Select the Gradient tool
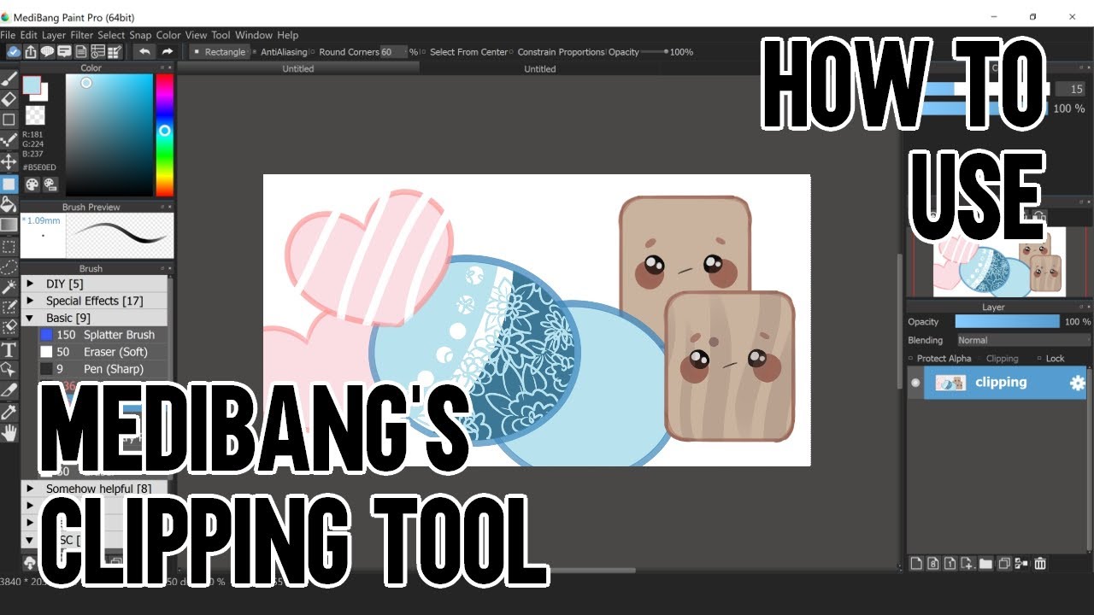1094x615 pixels. [9, 225]
